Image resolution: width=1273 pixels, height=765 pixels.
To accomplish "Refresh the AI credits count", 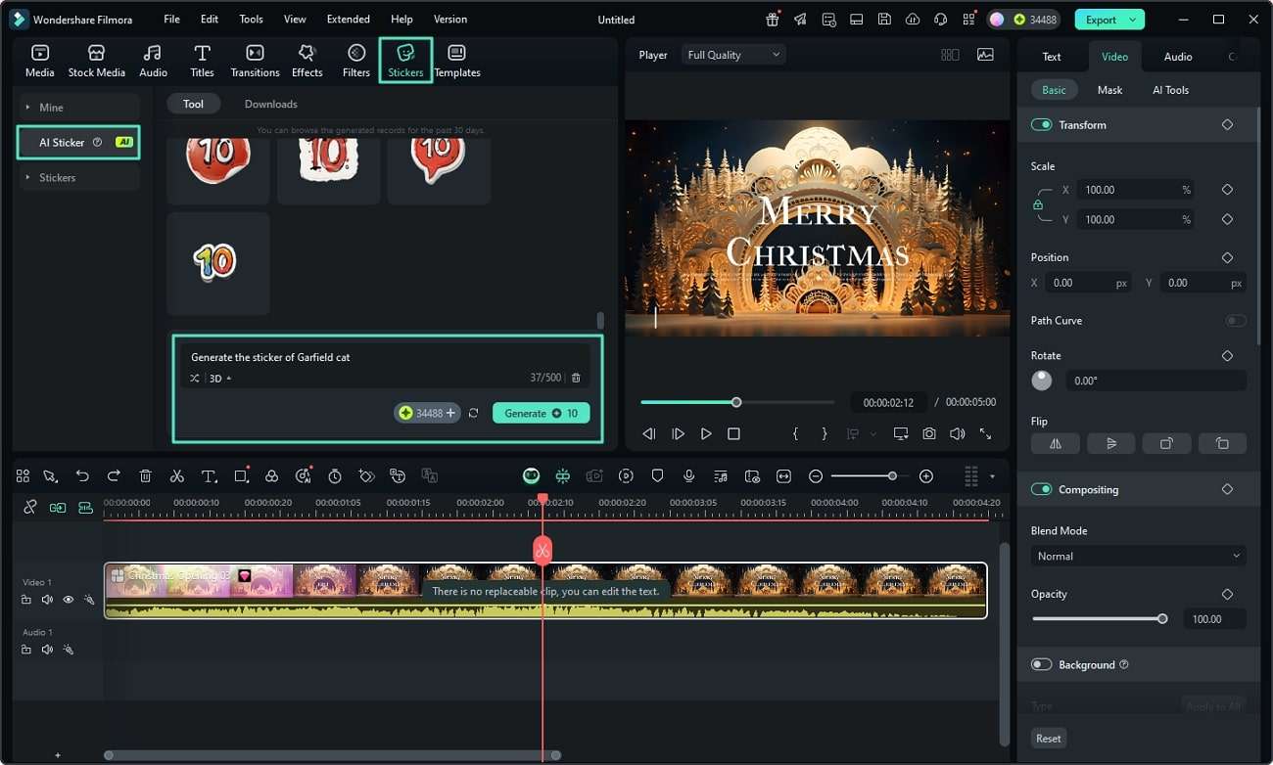I will (473, 414).
